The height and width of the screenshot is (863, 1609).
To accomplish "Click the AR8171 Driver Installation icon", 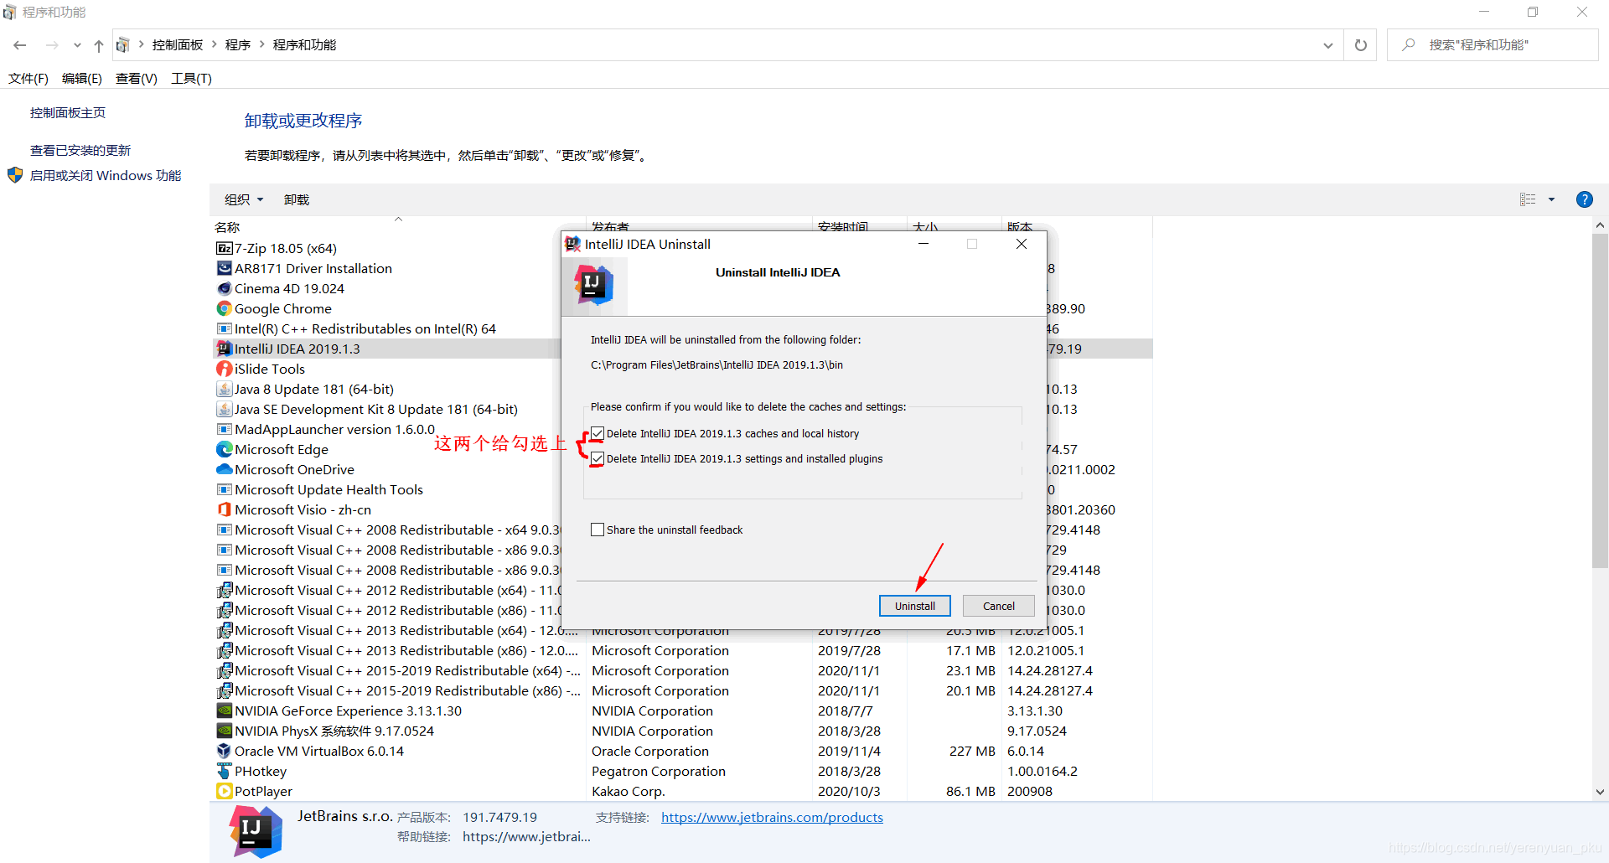I will (x=225, y=268).
